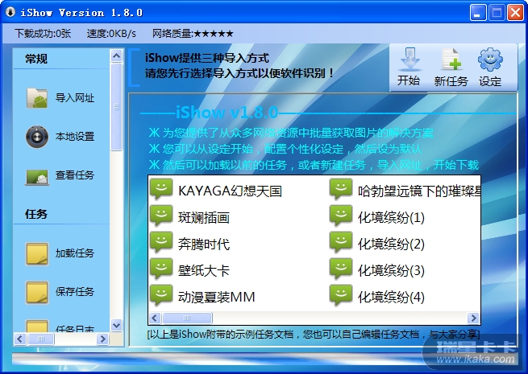Click the sidebar horizontal scrollbar right arrow

pyautogui.click(x=102, y=339)
